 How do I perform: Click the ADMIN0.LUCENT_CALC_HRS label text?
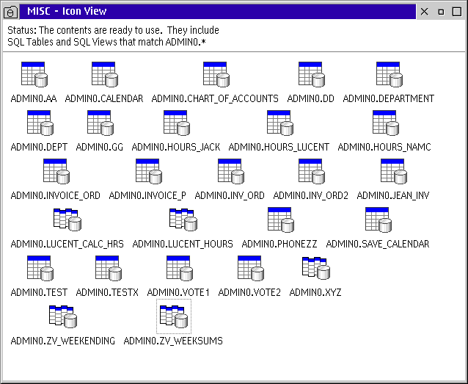click(67, 244)
